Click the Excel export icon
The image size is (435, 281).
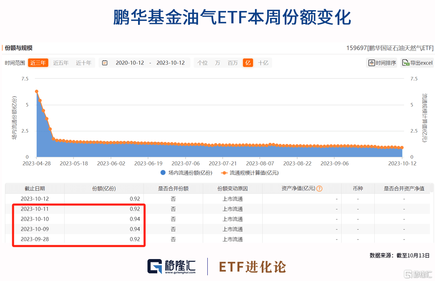[406, 63]
